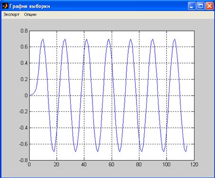Click the x-axis label 80
Screen dimensions: 215x178
[x=139, y=165]
